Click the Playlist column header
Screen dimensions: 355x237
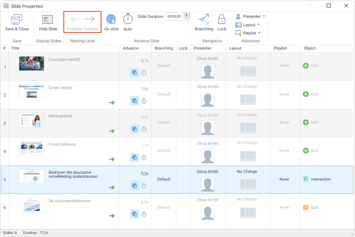(x=280, y=48)
